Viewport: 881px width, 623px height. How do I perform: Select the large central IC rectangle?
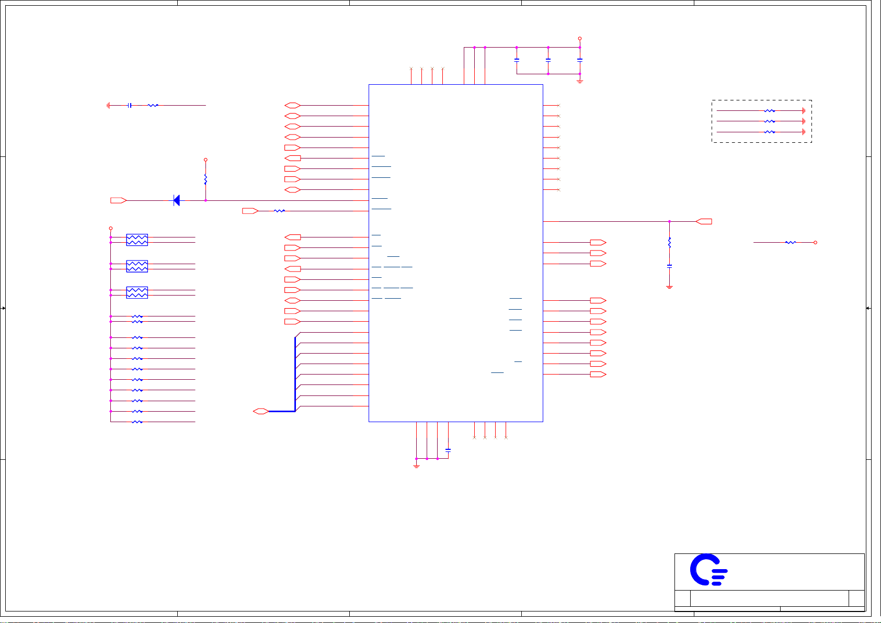pos(456,253)
